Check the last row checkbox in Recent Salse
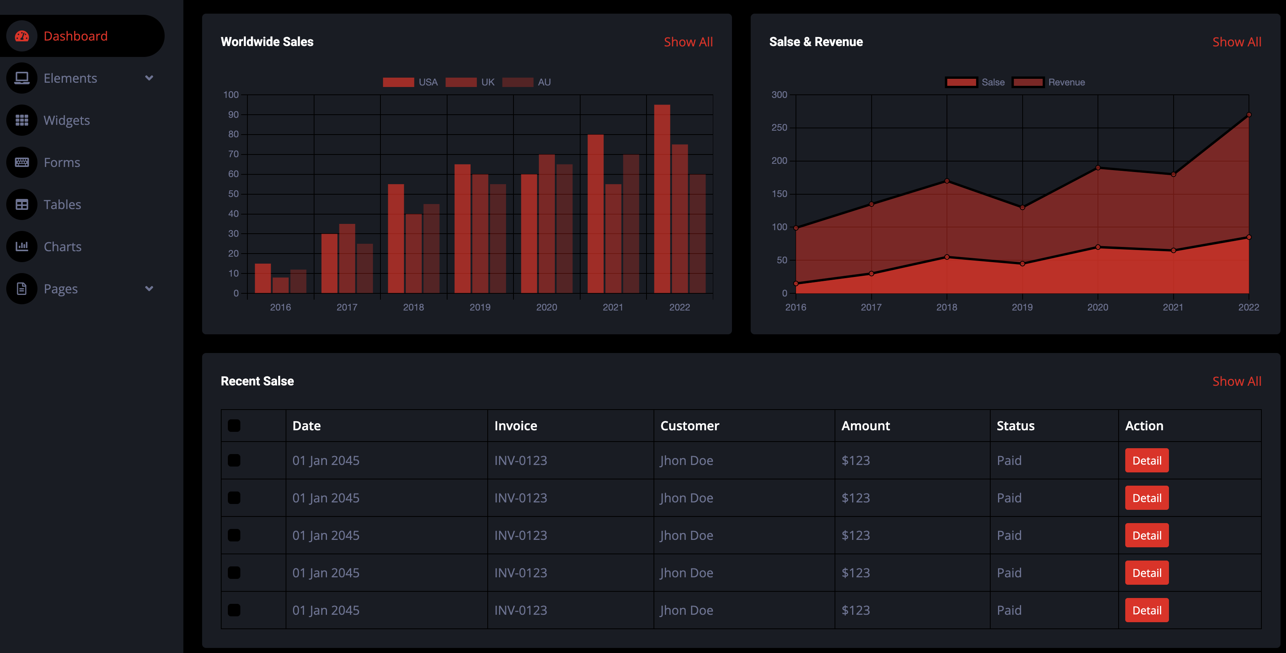The height and width of the screenshot is (653, 1286). (234, 610)
